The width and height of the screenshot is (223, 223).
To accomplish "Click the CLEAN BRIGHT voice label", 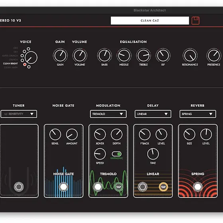I will coord(10,64).
